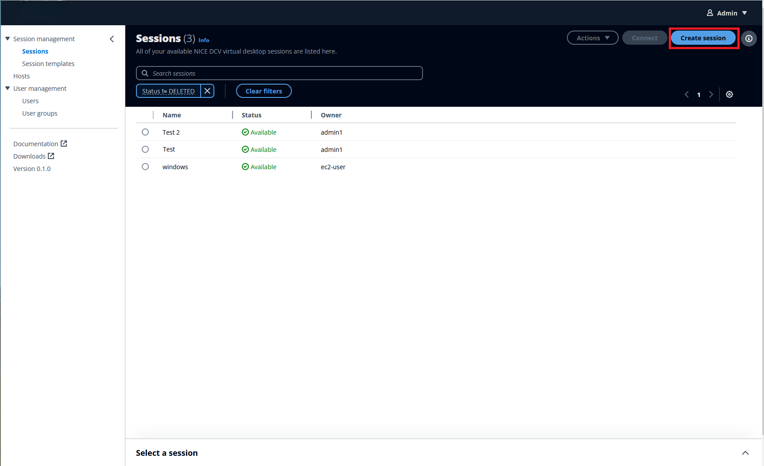Open the table preferences gear icon
Screen dimensions: 764x466
pyautogui.click(x=729, y=94)
